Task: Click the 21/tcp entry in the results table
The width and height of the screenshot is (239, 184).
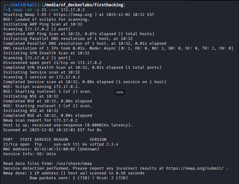Action: tap(10, 144)
